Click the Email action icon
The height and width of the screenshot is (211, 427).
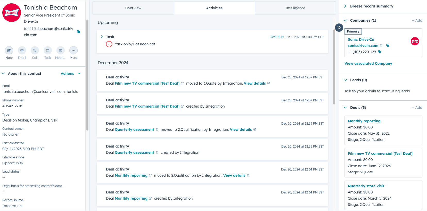(22, 50)
